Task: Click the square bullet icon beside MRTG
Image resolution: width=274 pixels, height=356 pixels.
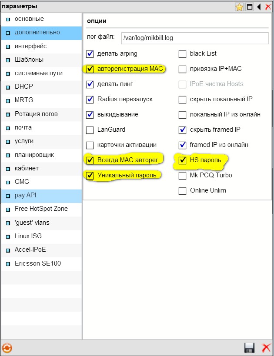Action: tap(8, 101)
